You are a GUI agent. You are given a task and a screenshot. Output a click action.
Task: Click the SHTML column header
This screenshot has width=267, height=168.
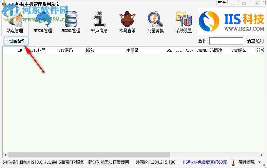point(202,50)
